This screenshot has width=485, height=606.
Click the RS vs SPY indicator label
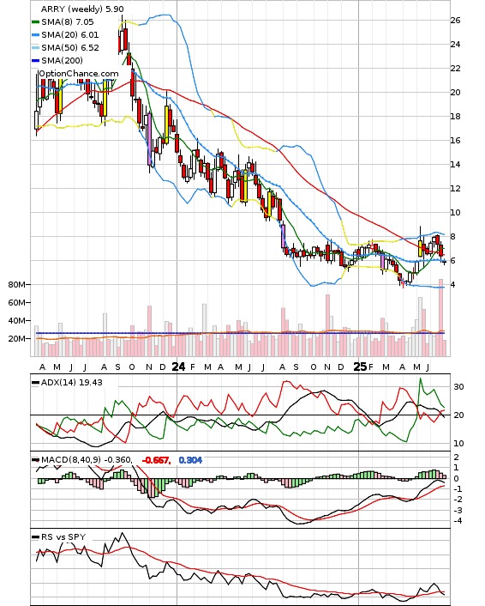(63, 536)
